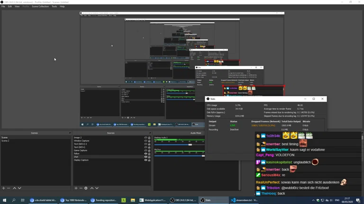Toggle lock on Text (GDI+) source

(149, 147)
